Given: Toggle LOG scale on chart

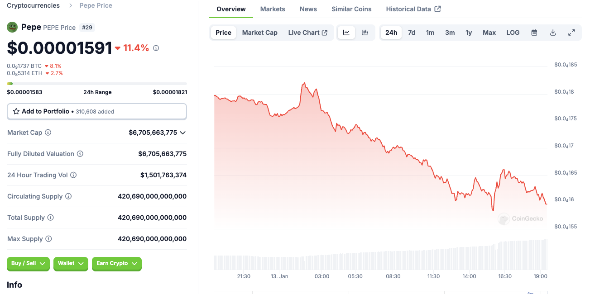Looking at the screenshot, I should pos(513,33).
